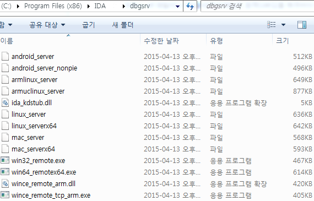The width and height of the screenshot is (314, 201).
Task: Select the mac_serverx64 file name
Action: (33, 149)
